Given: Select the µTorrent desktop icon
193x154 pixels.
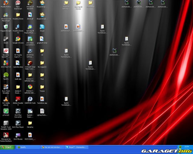Looking at the screenshot, I should pyautogui.click(x=6, y=111).
